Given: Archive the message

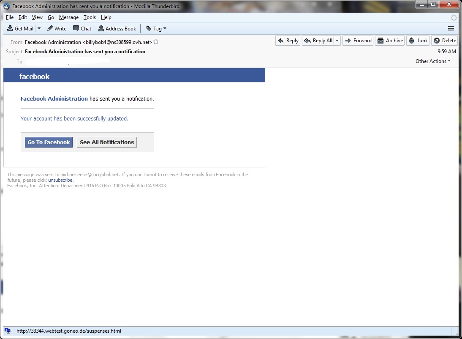Looking at the screenshot, I should point(390,41).
